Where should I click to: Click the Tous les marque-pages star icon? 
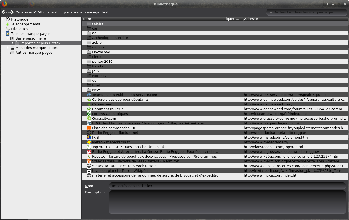(8, 33)
